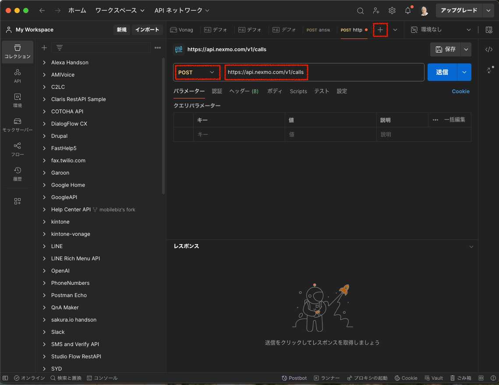Switch to the Auth (認証) tab
Screen dimensions: 499x385
217,91
